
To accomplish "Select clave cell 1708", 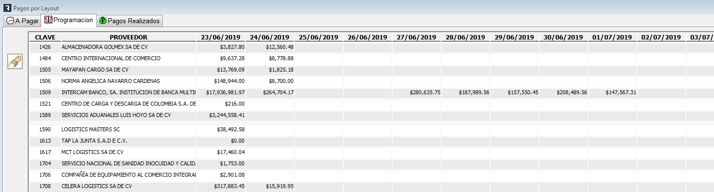I will coord(45,186).
